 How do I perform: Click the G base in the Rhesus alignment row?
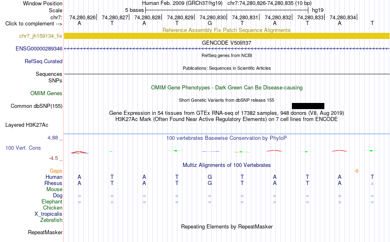click(210, 183)
